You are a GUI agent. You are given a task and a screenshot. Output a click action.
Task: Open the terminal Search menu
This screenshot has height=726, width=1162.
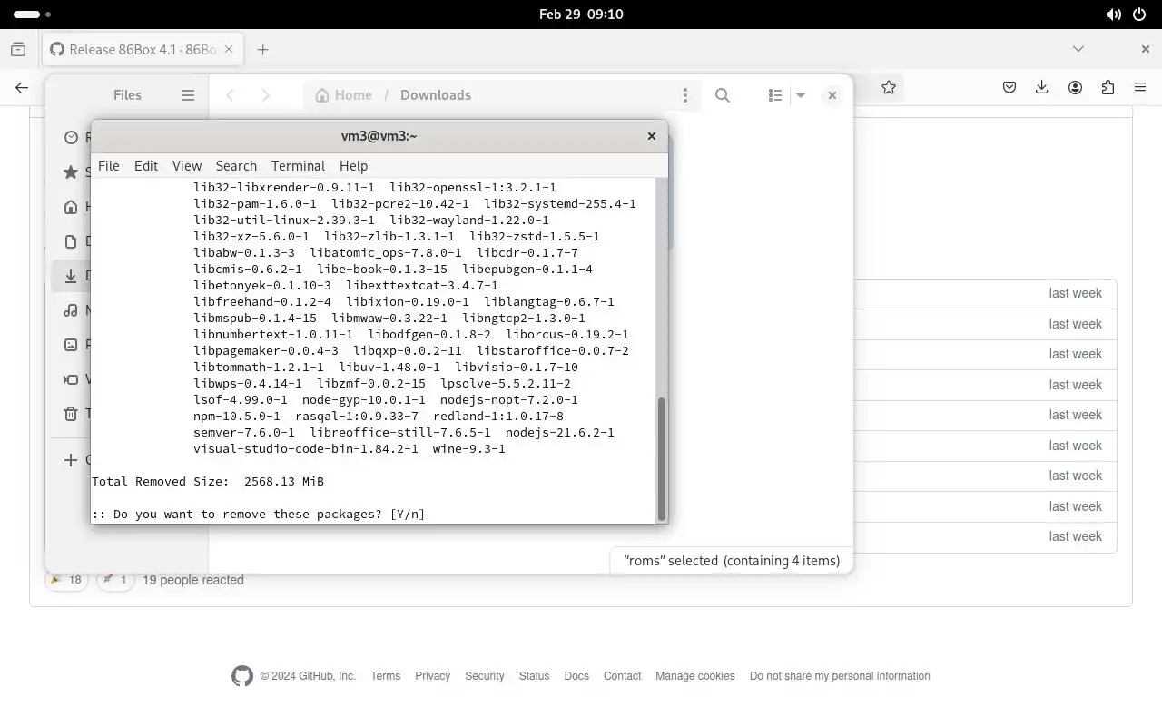pos(236,166)
